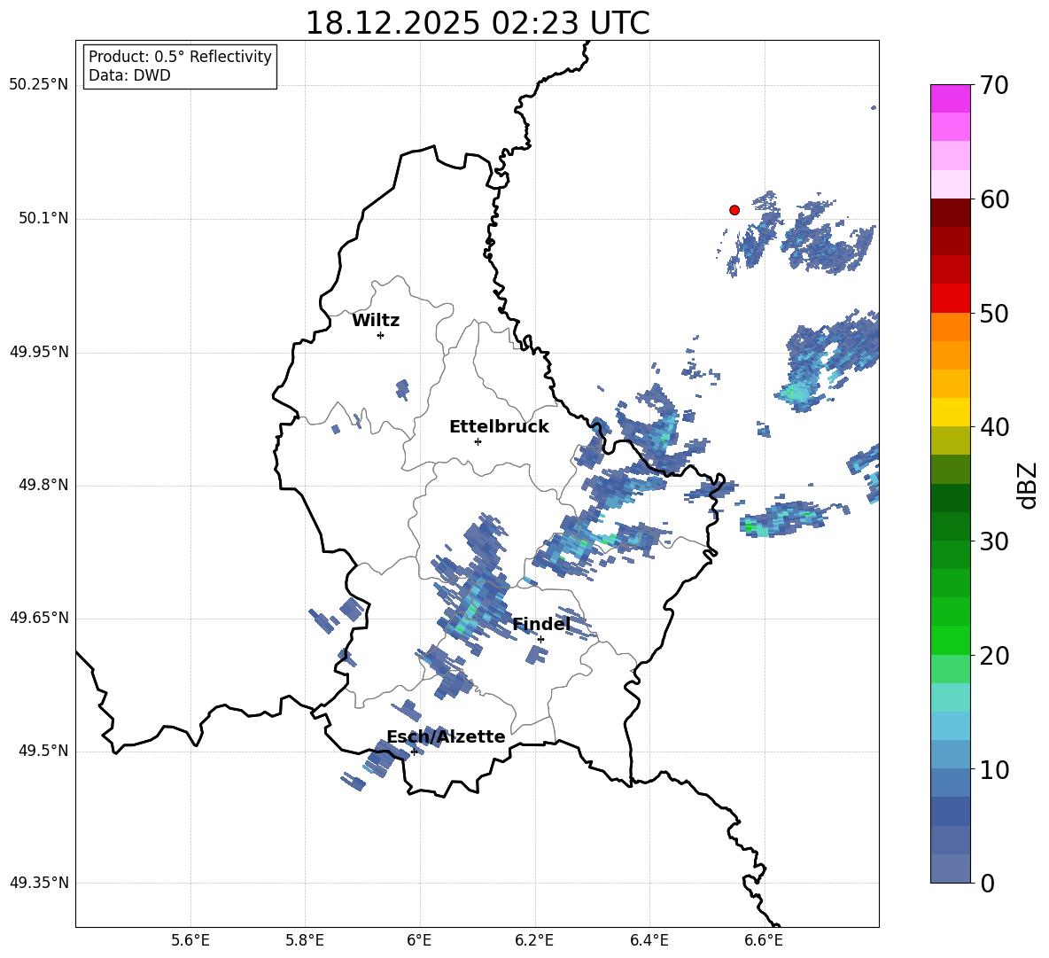Click the Ettelbruck station cross marker
This screenshot has width=1049, height=958.
(x=478, y=441)
